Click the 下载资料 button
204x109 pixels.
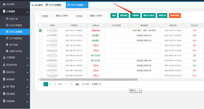[x=135, y=15]
